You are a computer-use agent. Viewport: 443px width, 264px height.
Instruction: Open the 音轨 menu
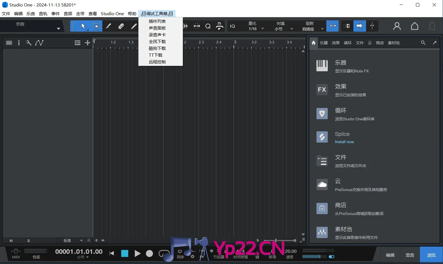click(43, 14)
